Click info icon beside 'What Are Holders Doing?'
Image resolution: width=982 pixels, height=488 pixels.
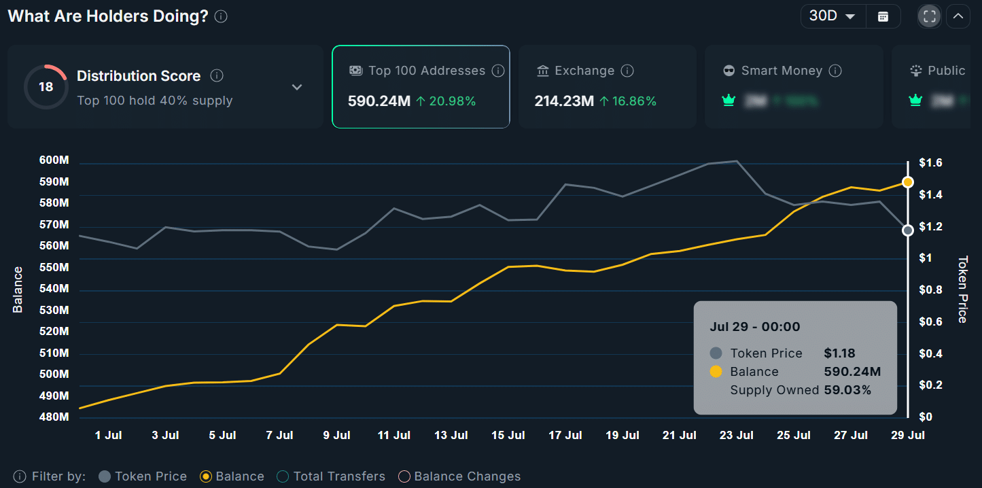(221, 16)
